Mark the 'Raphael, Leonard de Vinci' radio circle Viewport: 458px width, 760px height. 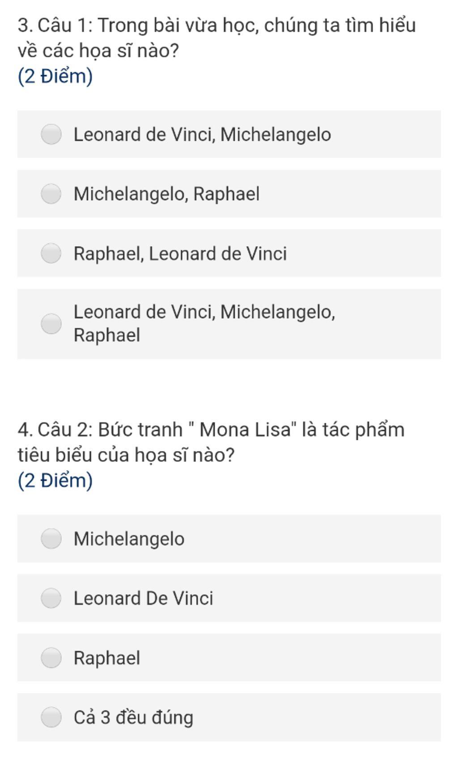(x=51, y=253)
